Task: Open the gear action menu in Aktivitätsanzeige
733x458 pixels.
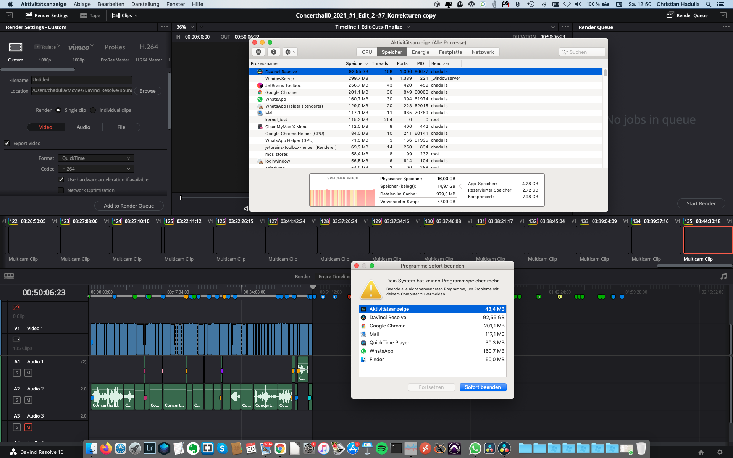Action: [x=290, y=52]
